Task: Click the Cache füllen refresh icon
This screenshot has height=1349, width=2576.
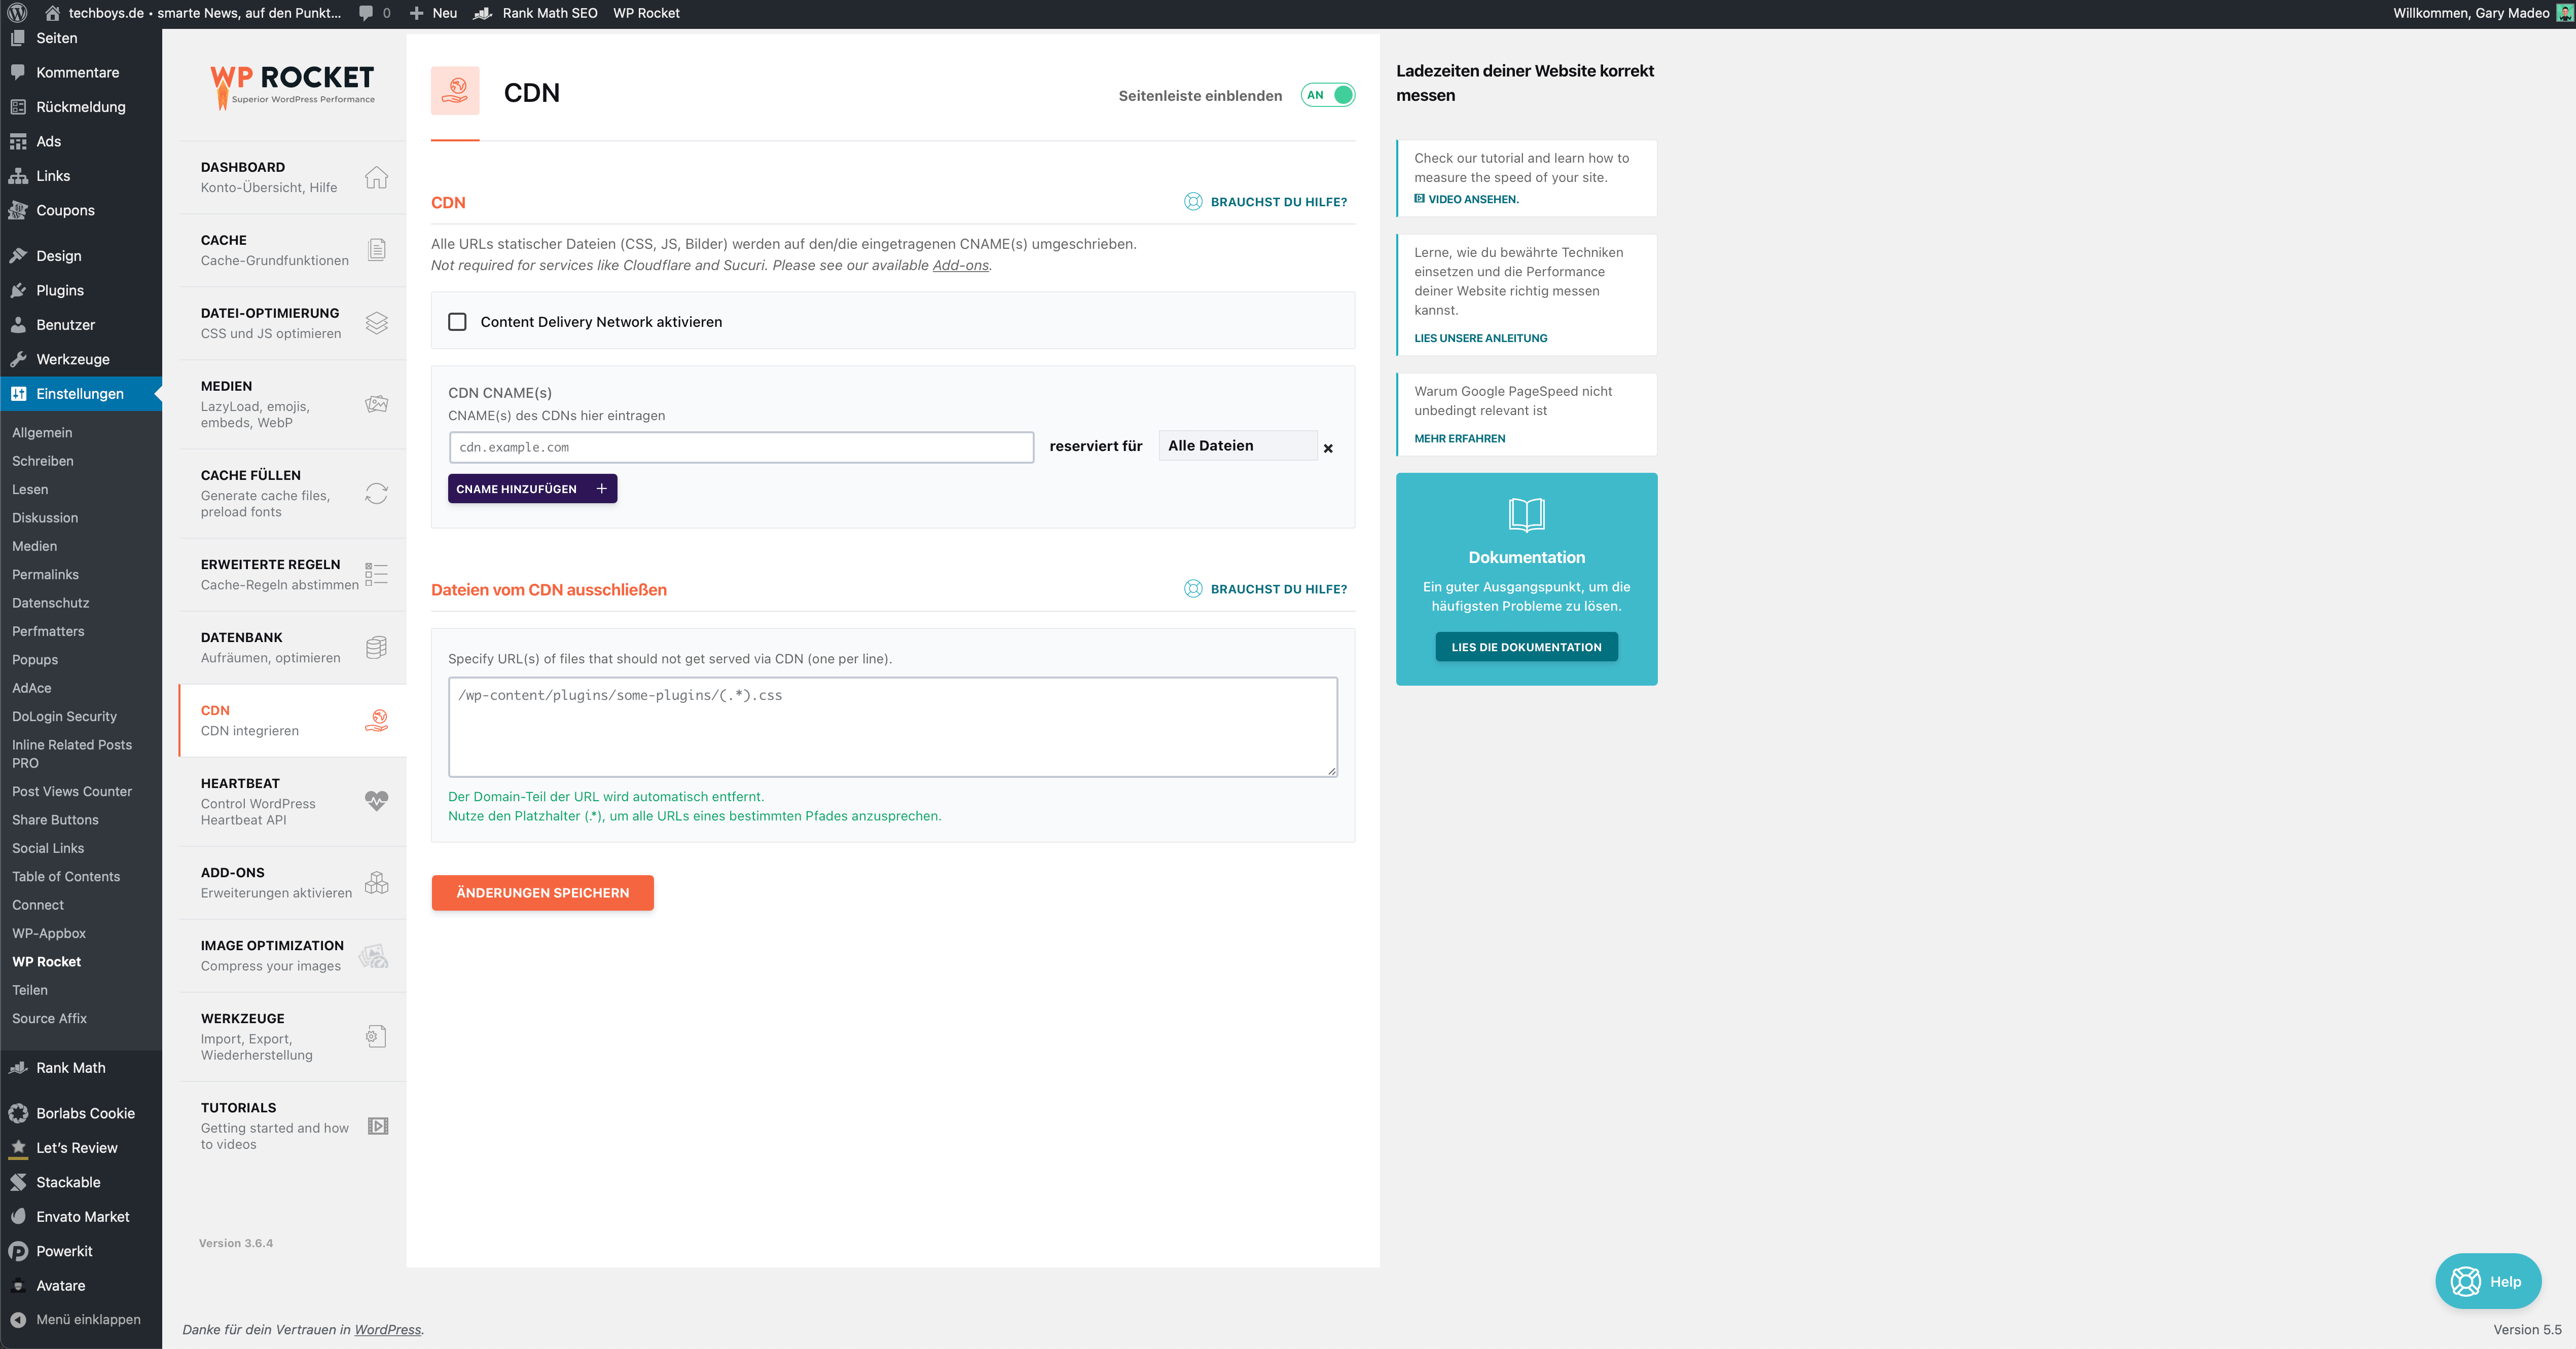Action: [376, 493]
